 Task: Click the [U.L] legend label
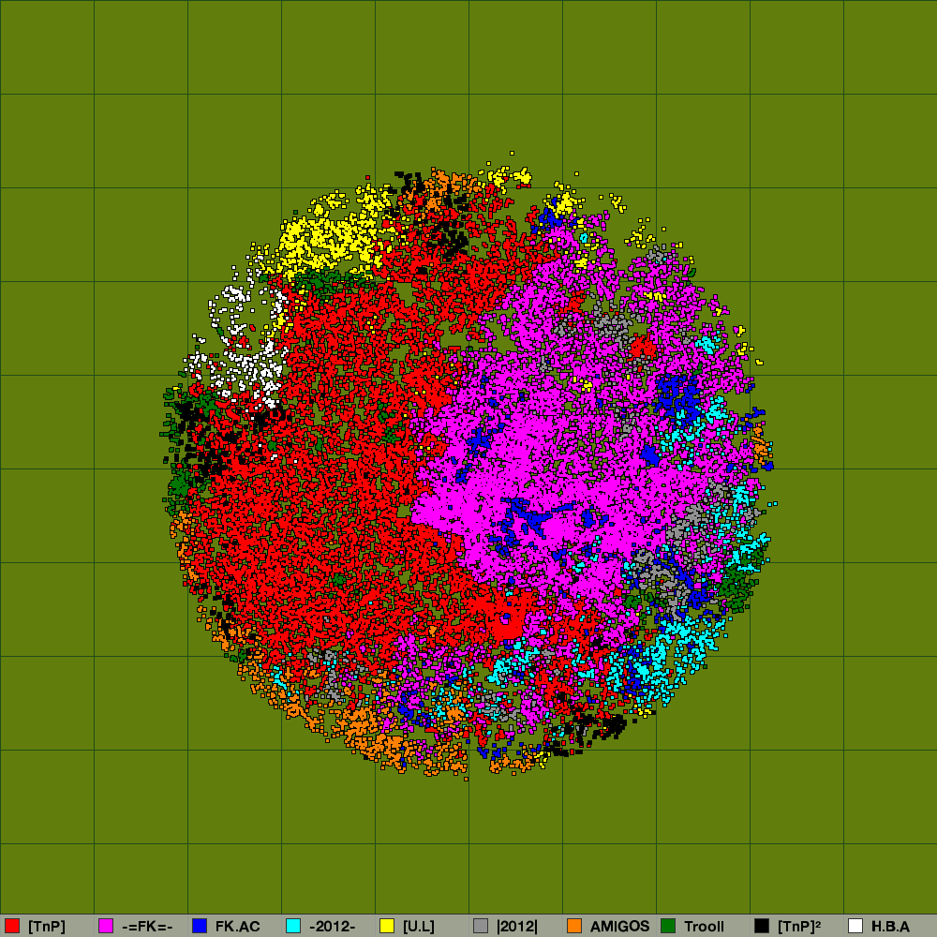pyautogui.click(x=419, y=927)
